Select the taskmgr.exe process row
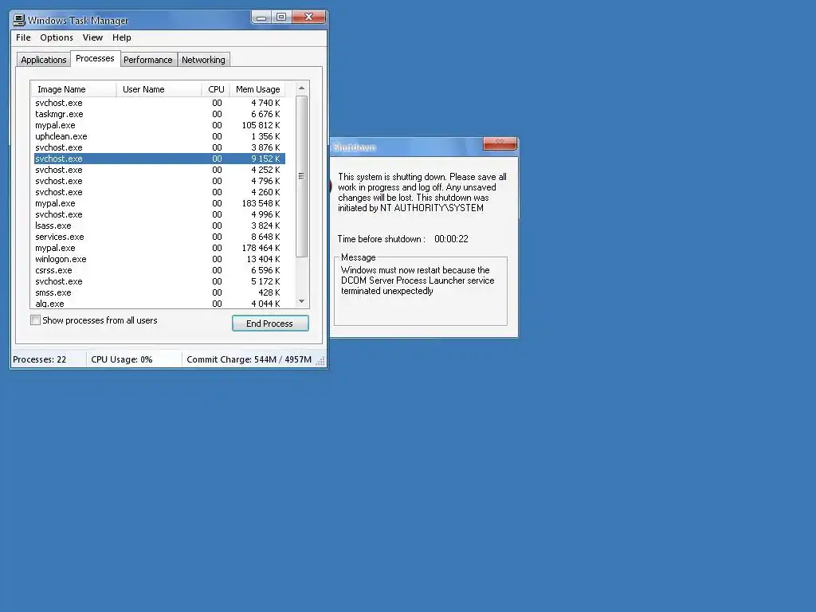The image size is (816, 612). click(x=159, y=114)
